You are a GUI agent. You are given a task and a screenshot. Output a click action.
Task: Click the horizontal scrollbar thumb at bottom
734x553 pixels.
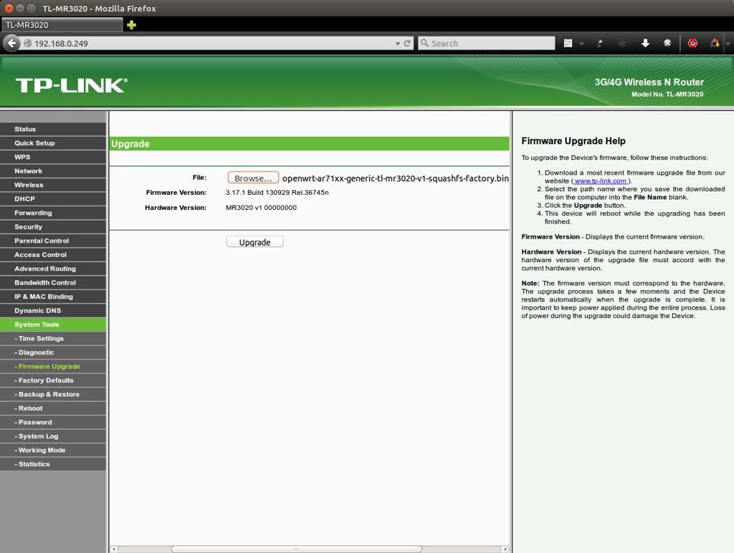point(296,549)
